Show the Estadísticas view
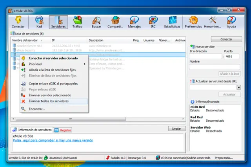Viewport: 251px width, 167px height. [x=173, y=22]
